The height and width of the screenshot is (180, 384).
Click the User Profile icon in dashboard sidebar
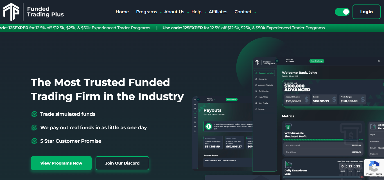tap(256, 103)
